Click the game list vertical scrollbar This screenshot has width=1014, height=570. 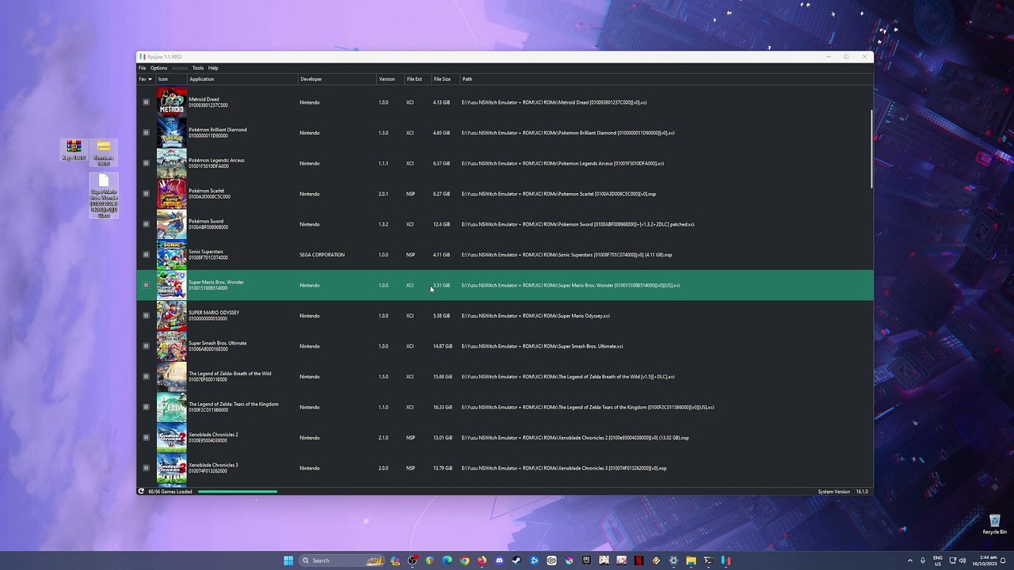(871, 150)
